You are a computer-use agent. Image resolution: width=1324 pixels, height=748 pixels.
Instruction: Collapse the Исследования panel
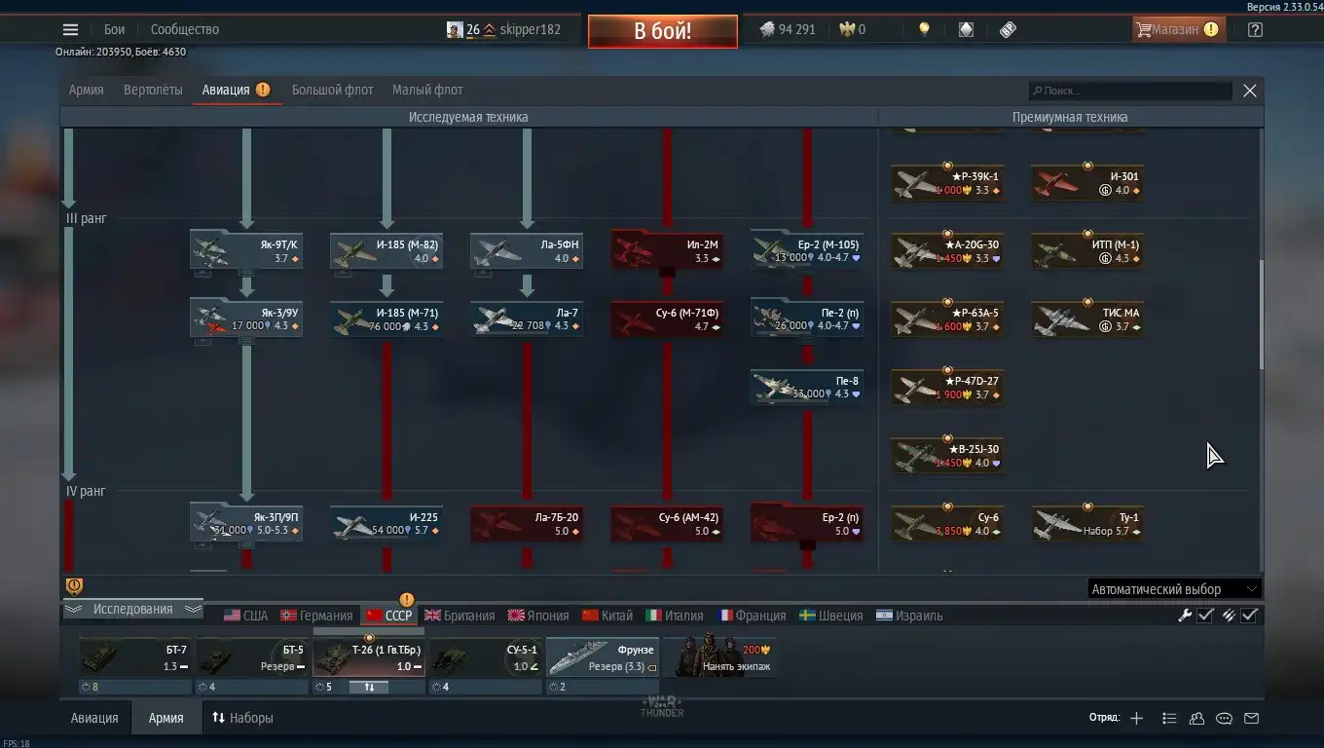click(x=132, y=610)
